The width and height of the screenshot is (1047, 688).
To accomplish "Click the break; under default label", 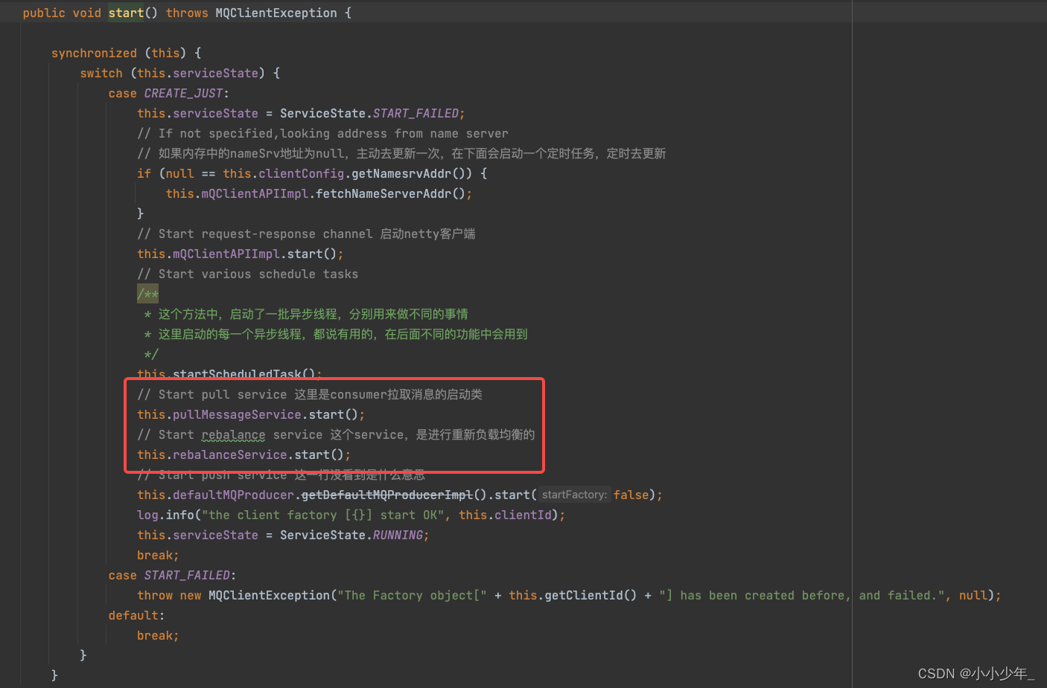I will click(158, 635).
